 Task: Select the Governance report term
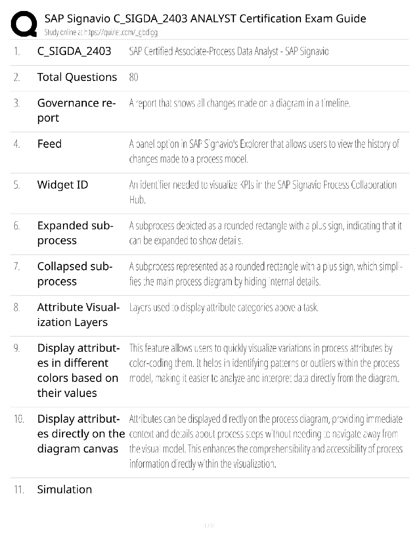point(76,110)
